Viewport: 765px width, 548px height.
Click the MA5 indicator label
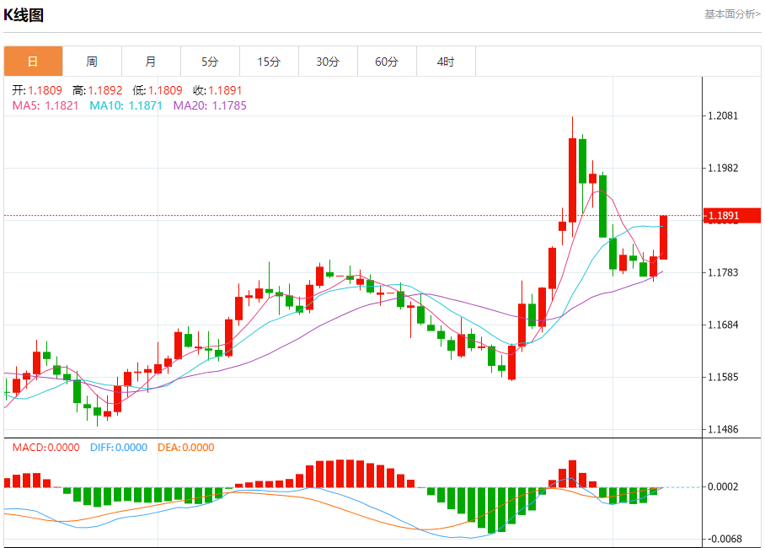(45, 105)
